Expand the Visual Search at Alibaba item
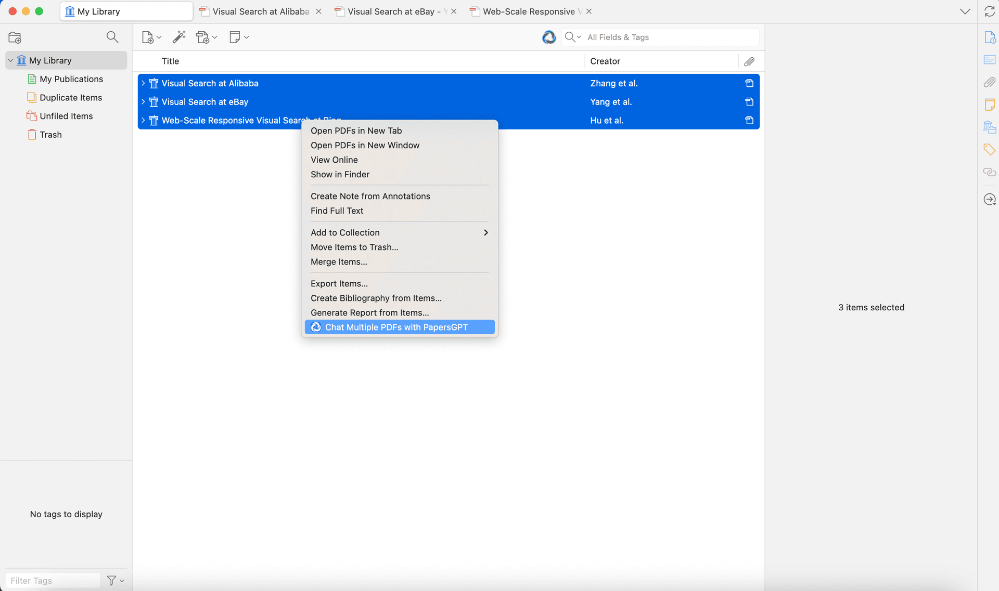Screen dimensions: 999x591 tap(143, 83)
